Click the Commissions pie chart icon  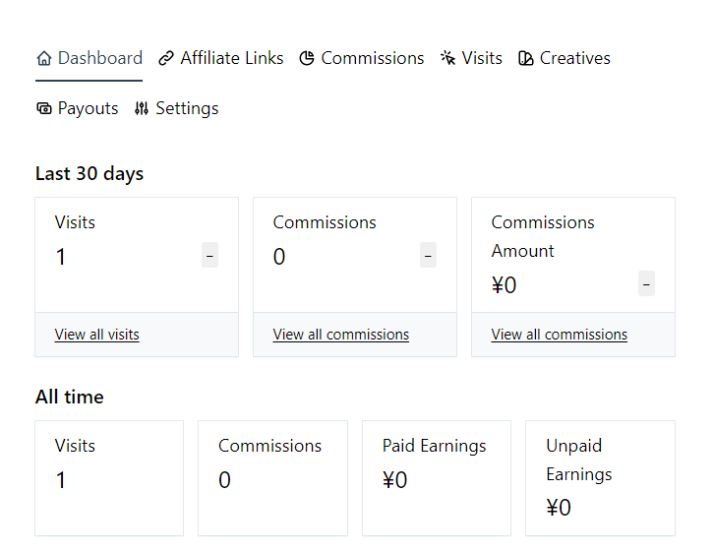307,59
